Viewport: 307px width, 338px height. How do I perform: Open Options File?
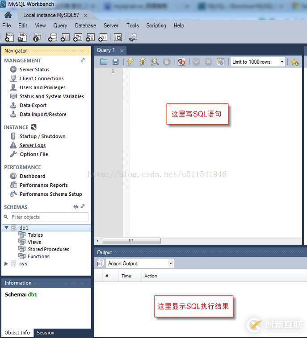point(34,154)
